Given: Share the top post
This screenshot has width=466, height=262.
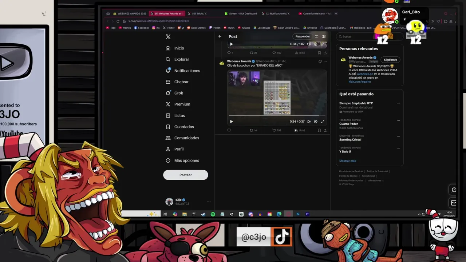Looking at the screenshot, I should coord(325,53).
